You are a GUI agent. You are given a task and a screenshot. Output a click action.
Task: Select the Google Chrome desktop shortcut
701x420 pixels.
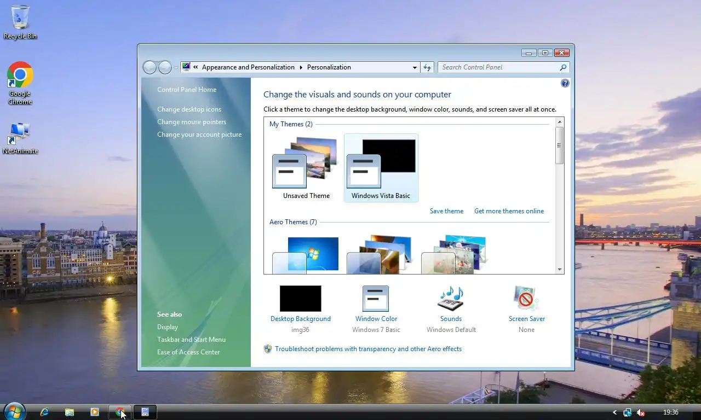[20, 83]
